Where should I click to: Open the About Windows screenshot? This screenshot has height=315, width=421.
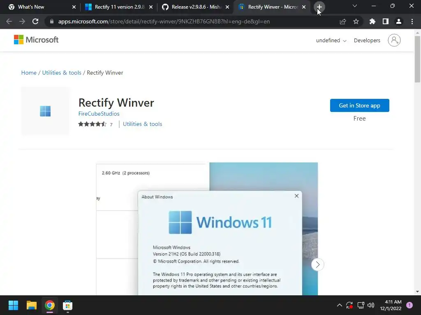(x=207, y=229)
